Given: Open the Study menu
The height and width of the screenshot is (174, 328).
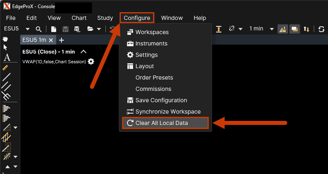Looking at the screenshot, I should [105, 18].
